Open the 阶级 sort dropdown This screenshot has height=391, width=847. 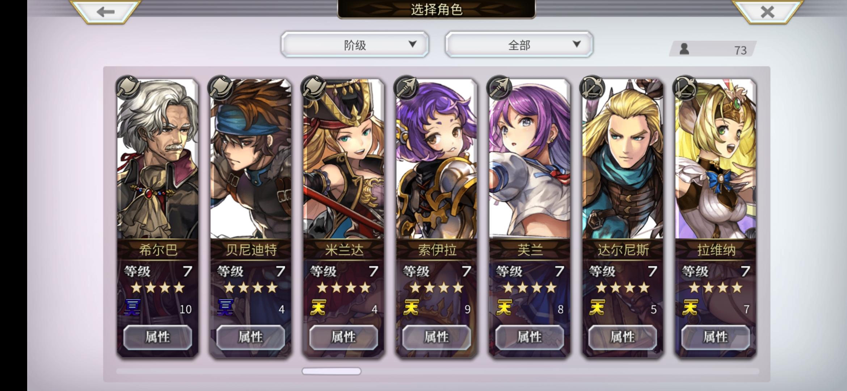(x=355, y=45)
